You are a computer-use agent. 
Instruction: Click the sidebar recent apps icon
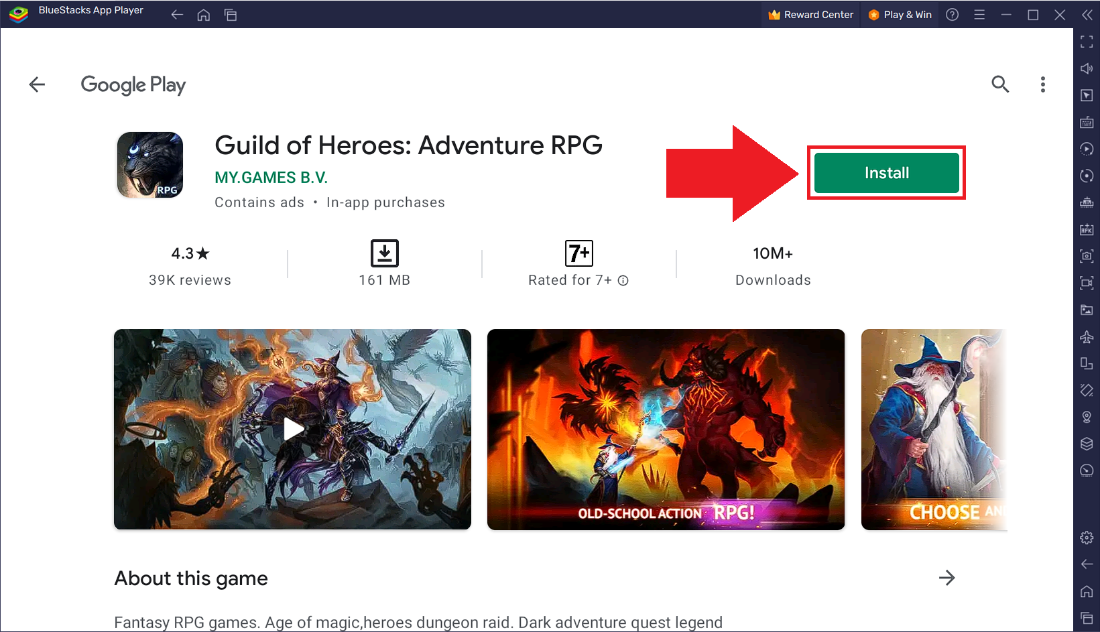(x=1087, y=618)
